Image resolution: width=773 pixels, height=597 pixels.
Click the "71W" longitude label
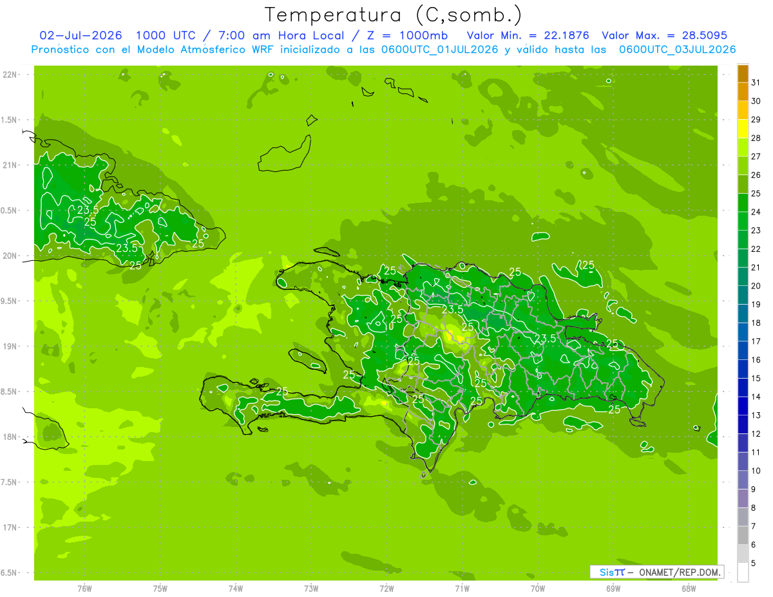pyautogui.click(x=462, y=589)
